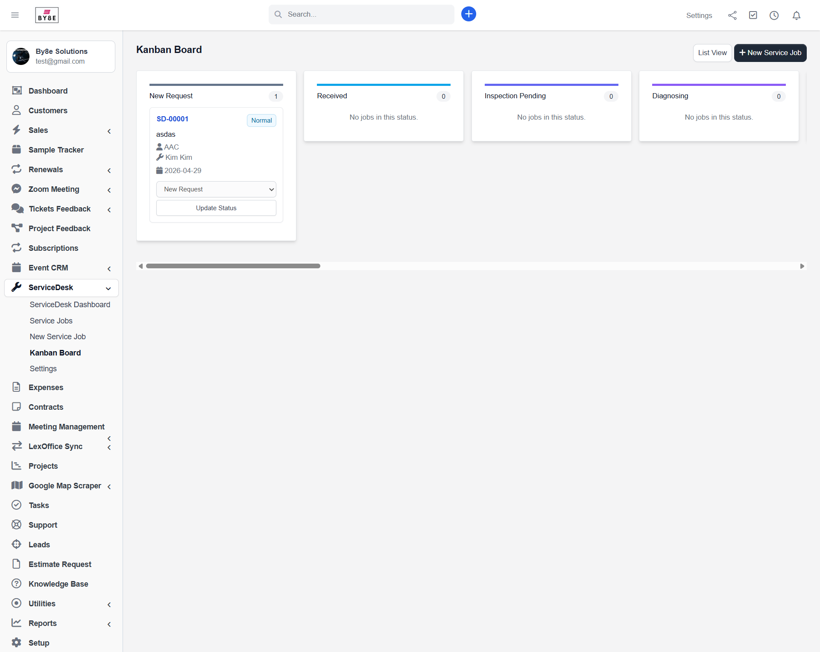820x652 pixels.
Task: Click the clock history icon
Action: pyautogui.click(x=774, y=15)
